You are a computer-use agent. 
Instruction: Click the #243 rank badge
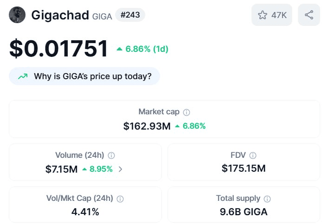pos(130,15)
